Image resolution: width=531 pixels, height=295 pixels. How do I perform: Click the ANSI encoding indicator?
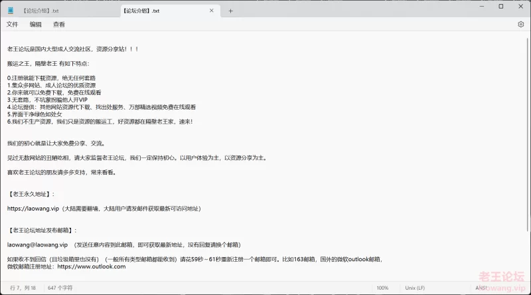(x=481, y=288)
